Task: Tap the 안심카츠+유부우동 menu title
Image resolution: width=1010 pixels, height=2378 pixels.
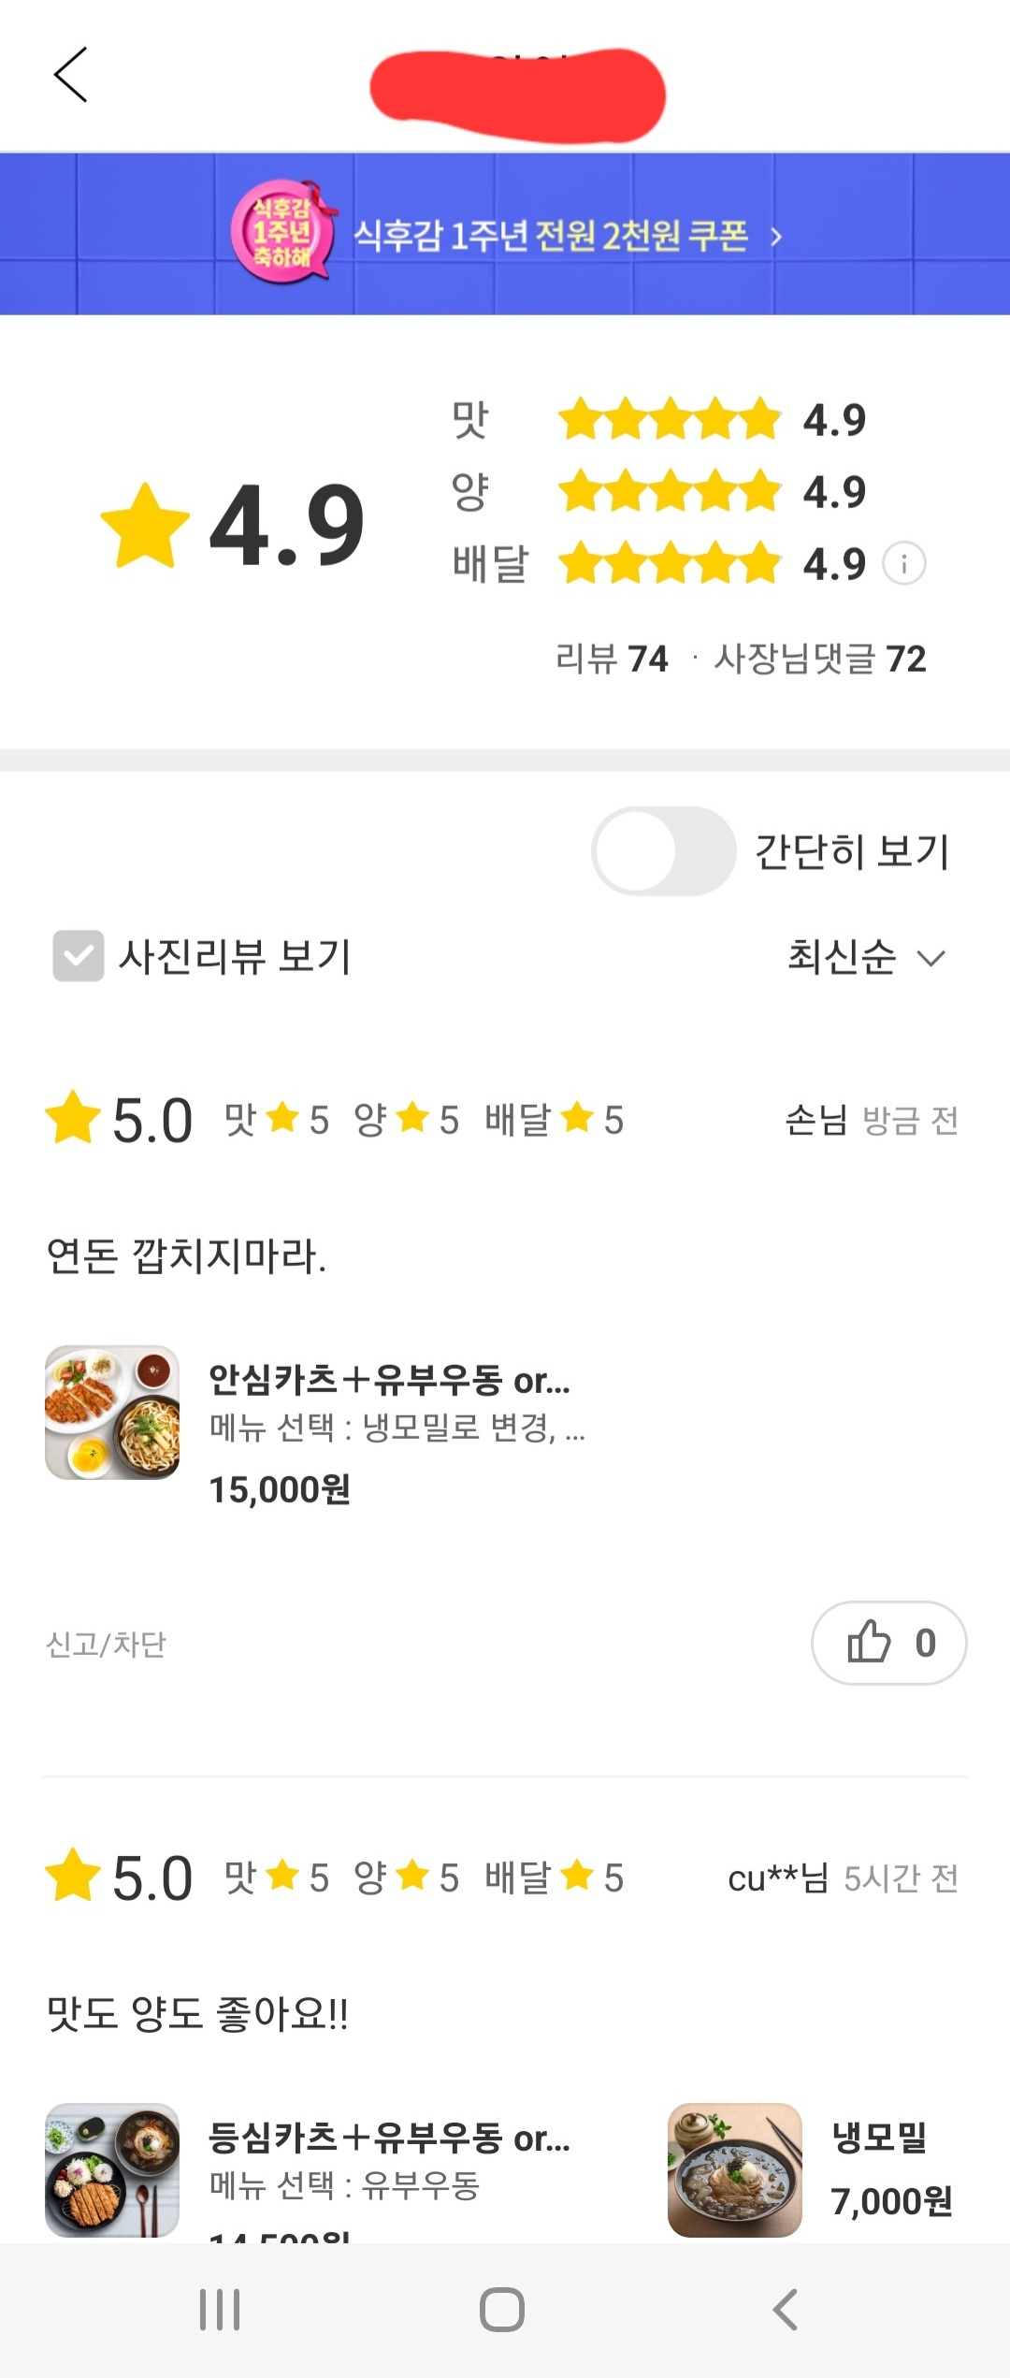Action: click(389, 1380)
